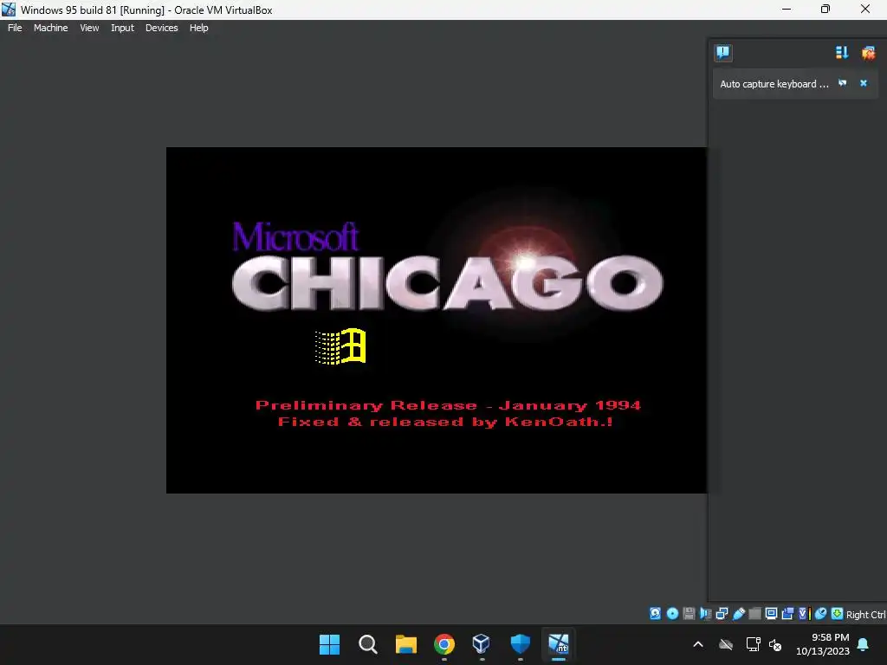The width and height of the screenshot is (887, 665).
Task: Click the OneDrive cloud tray icon
Action: (726, 644)
